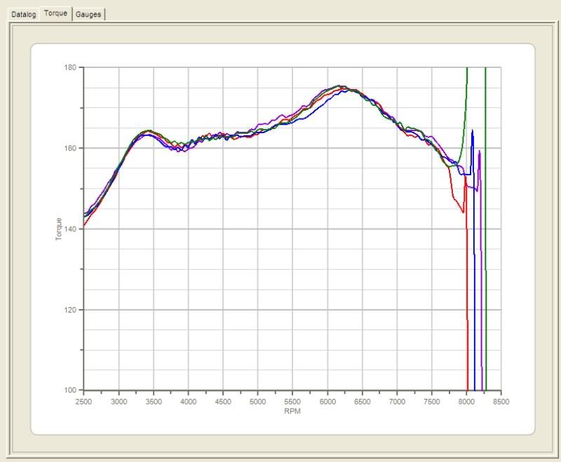Click the 6000 RPM axis label
This screenshot has width=561, height=462.
click(x=327, y=402)
